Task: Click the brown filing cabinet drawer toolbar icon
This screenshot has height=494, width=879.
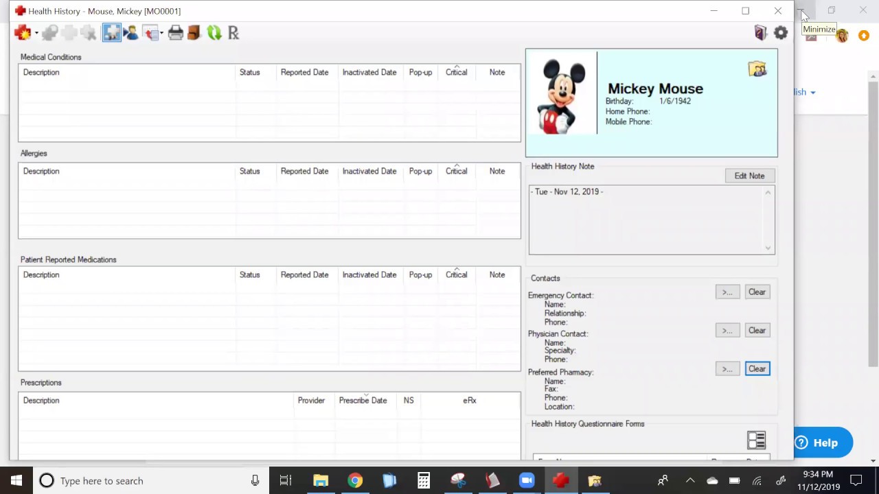Action: (x=194, y=33)
